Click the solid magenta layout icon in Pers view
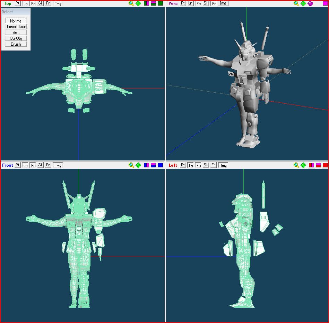 pos(325,3)
